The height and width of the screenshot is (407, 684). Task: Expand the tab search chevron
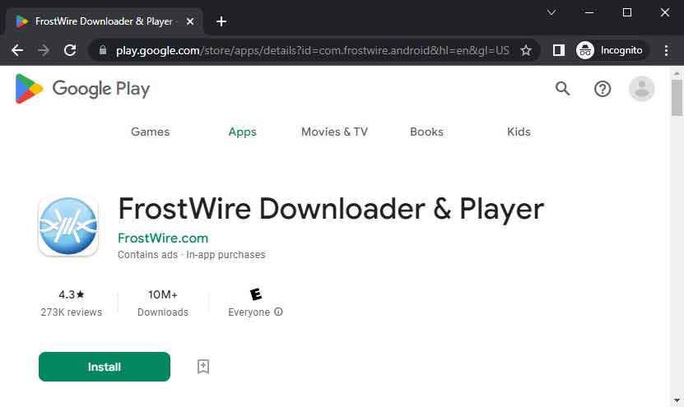click(x=551, y=12)
